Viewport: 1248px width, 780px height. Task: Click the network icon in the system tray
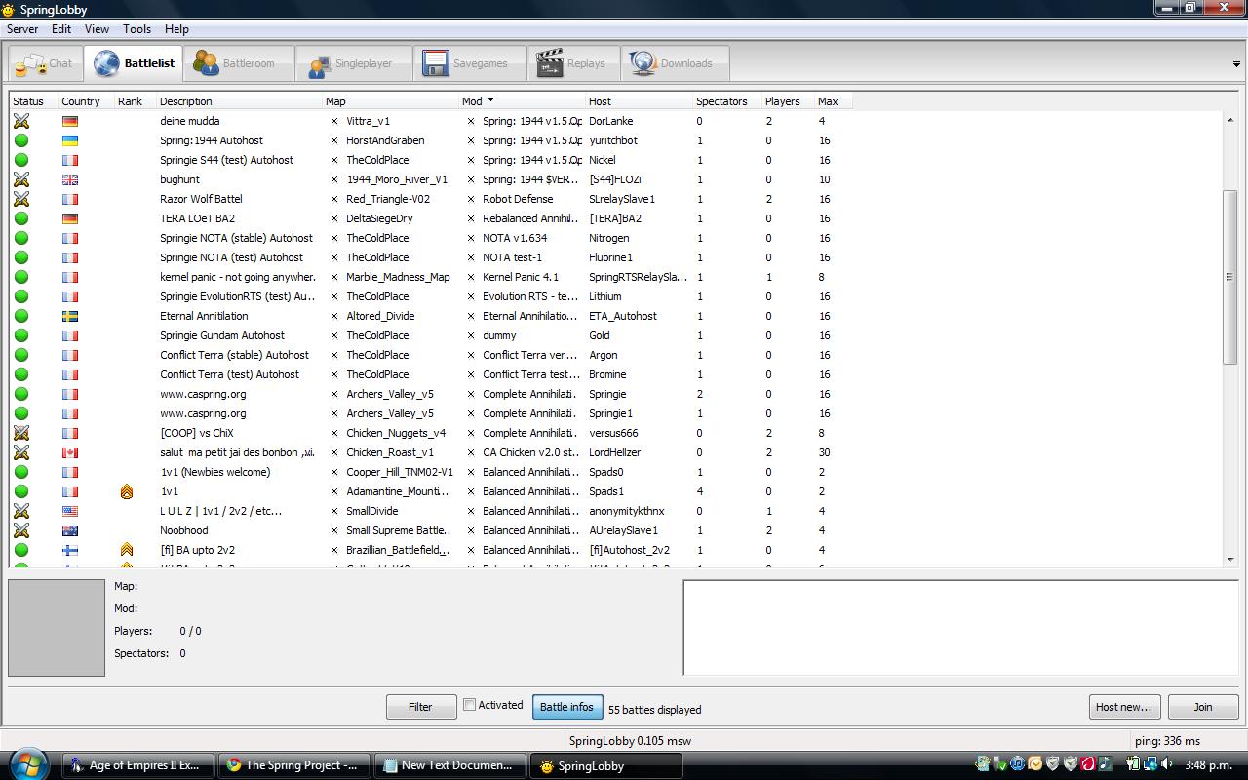click(1150, 764)
